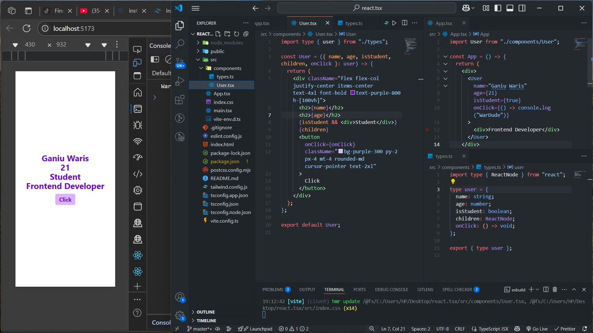Click the New Folder icon in Explorer header

pyautogui.click(x=228, y=34)
